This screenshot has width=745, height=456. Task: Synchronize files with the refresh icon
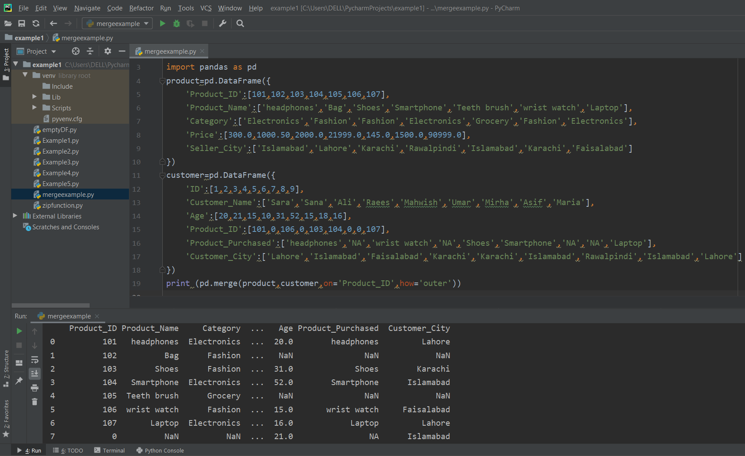tap(36, 23)
